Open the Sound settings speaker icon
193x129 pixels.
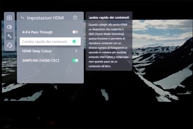(x=9, y=27)
